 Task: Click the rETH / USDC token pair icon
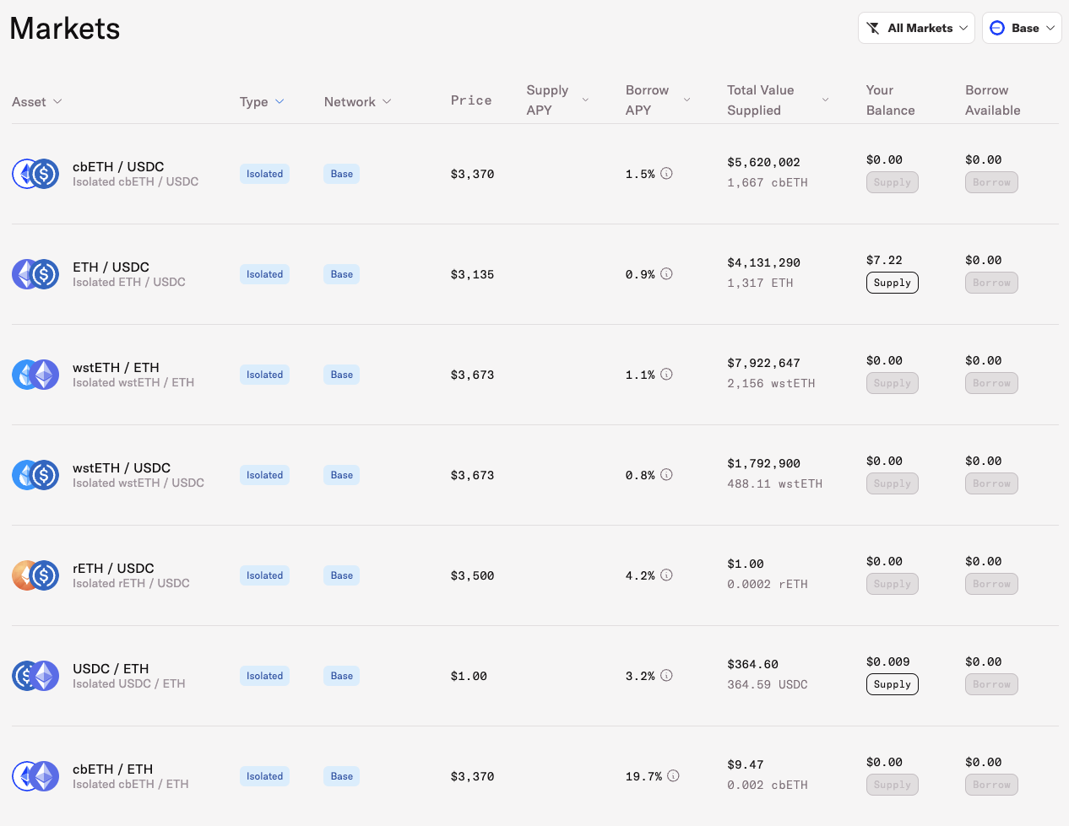tap(35, 575)
